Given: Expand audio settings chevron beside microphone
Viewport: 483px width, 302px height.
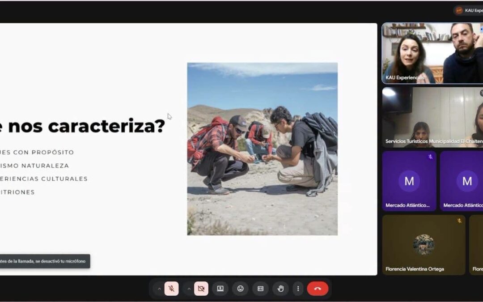Looking at the screenshot, I should click(x=159, y=289).
